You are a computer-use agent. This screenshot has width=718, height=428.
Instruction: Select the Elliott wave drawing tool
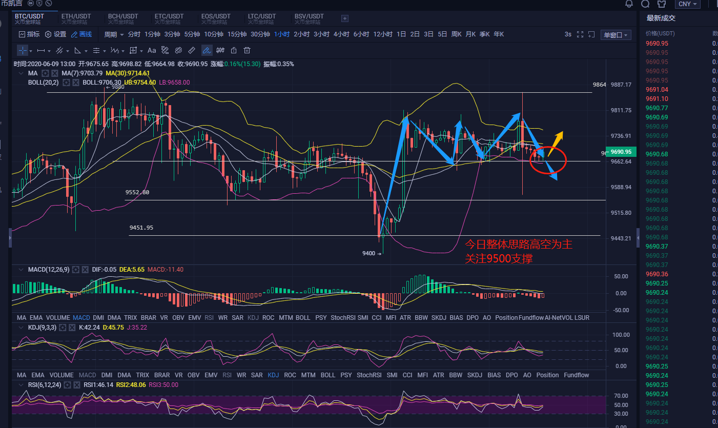[114, 50]
